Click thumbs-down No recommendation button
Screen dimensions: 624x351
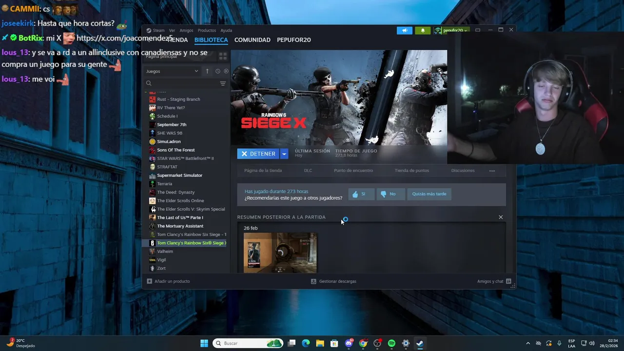(390, 194)
